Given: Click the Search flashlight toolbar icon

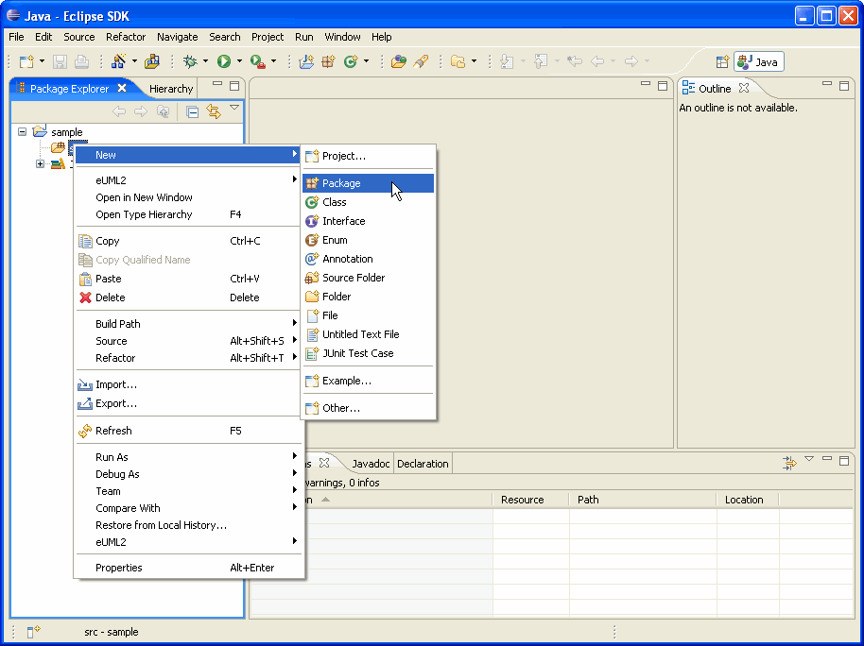Looking at the screenshot, I should 421,61.
